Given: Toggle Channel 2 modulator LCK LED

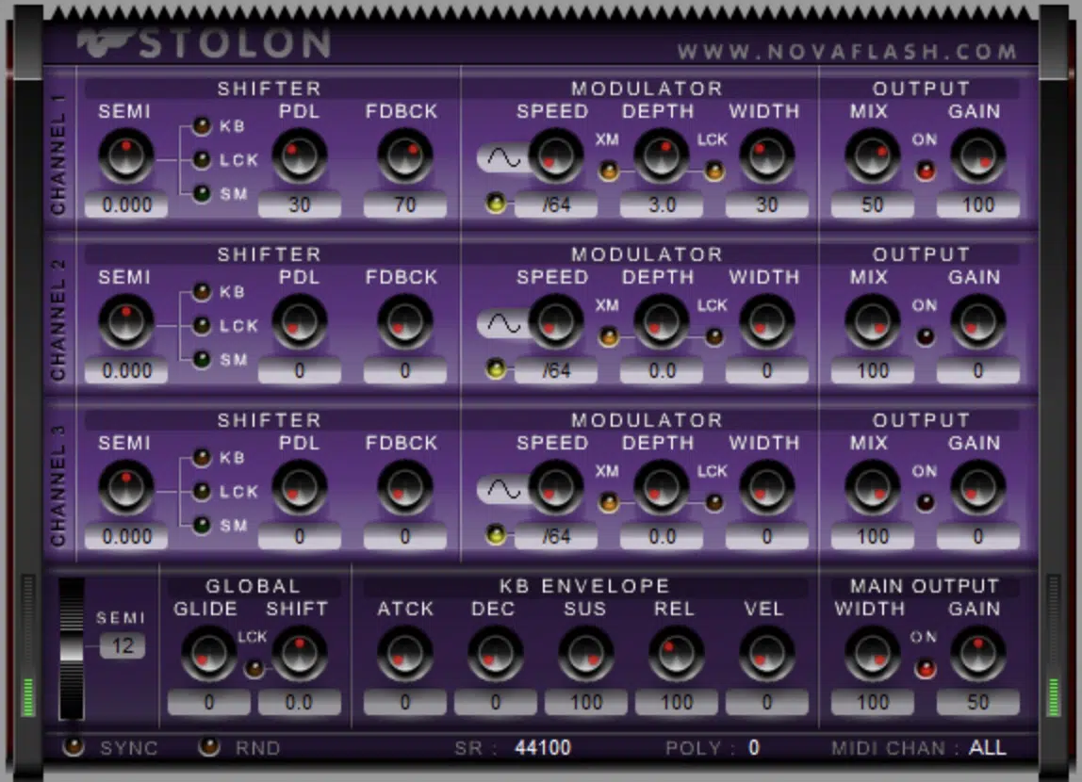Looking at the screenshot, I should coord(714,336).
